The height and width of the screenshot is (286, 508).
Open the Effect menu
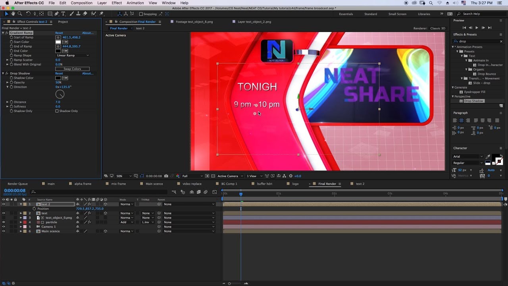pos(117,3)
